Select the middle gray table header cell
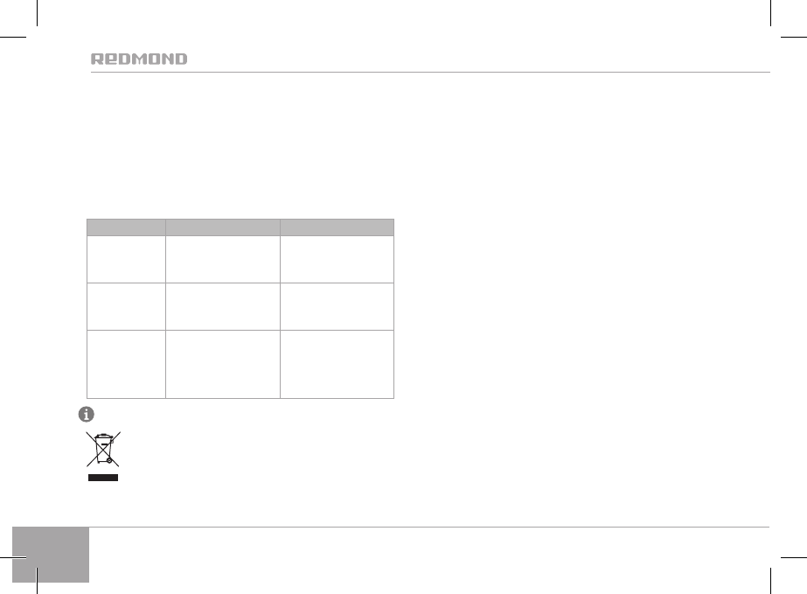The width and height of the screenshot is (807, 594). (x=223, y=227)
